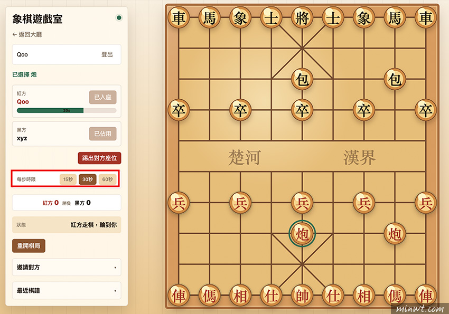Kick opponent with 踢出對方座位 button
Viewport: 449px width, 314px height.
point(99,158)
